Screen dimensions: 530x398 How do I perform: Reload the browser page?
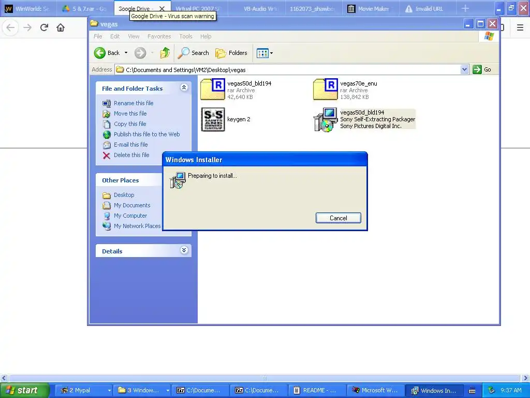(x=44, y=27)
